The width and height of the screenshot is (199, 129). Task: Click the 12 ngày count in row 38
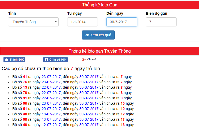tap(127, 114)
